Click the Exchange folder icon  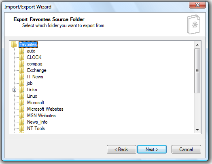(21, 70)
